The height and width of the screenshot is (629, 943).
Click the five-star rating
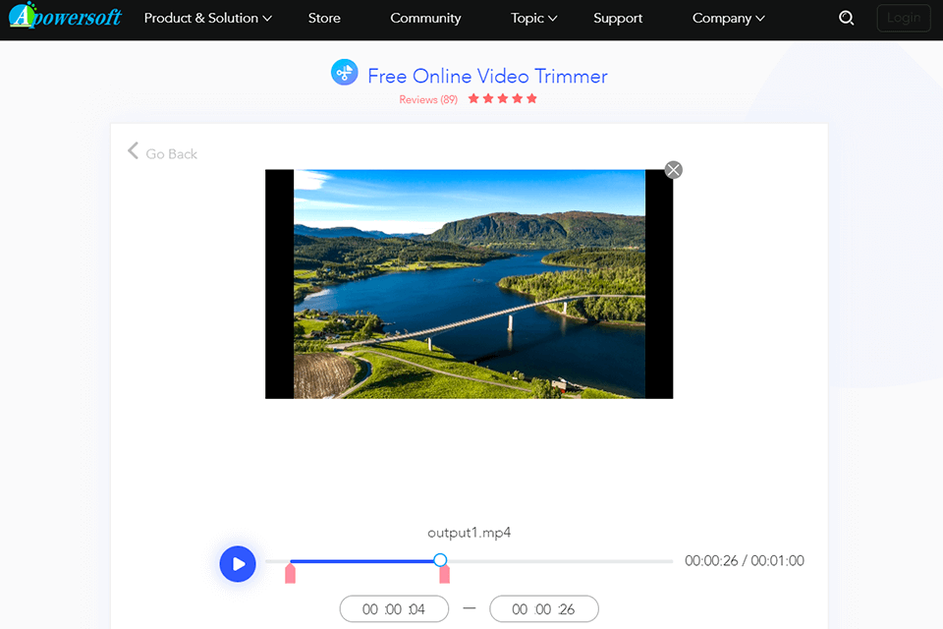click(503, 98)
